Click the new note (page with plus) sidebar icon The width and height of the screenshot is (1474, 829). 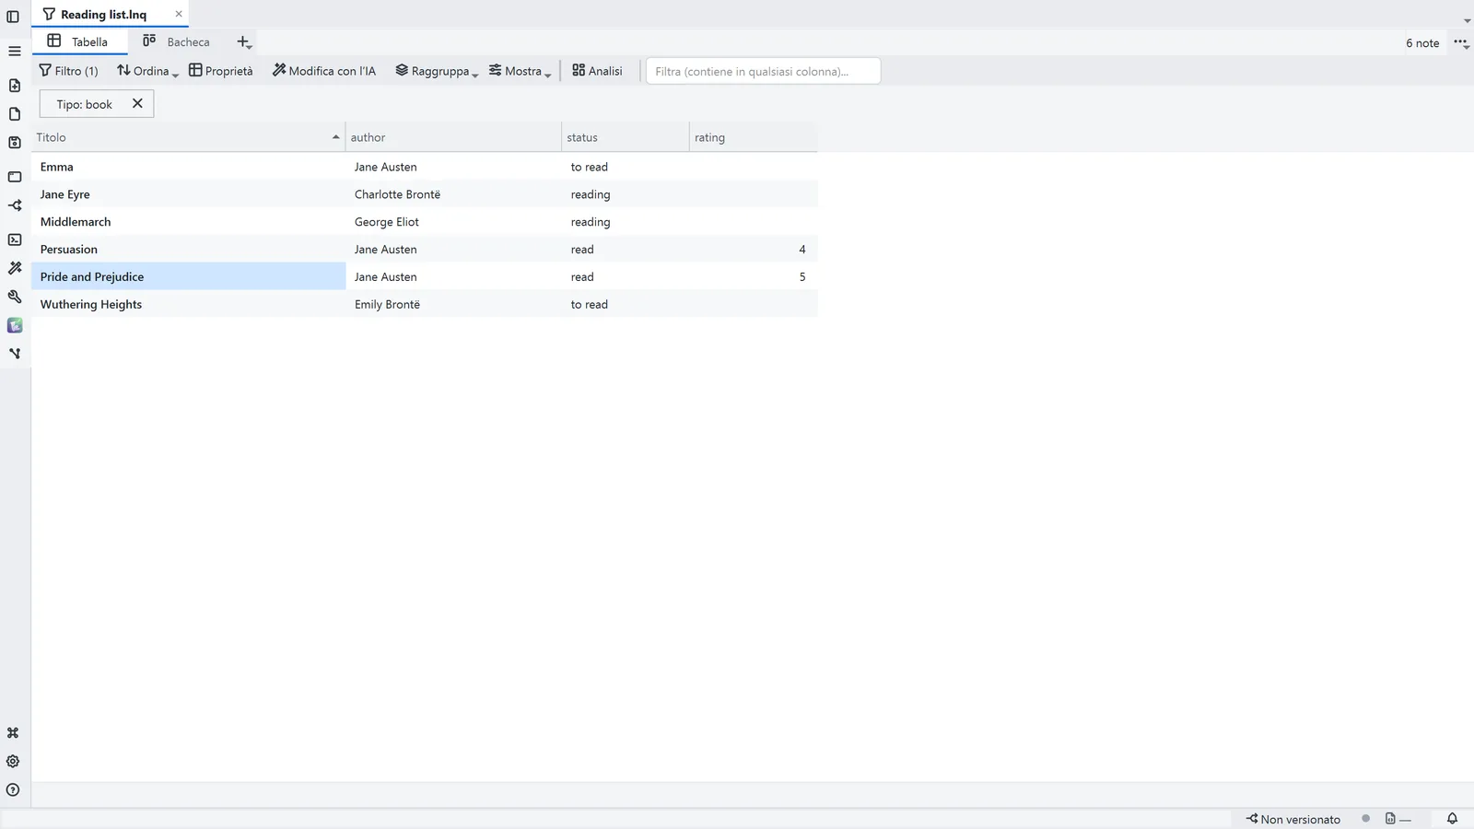[x=15, y=86]
